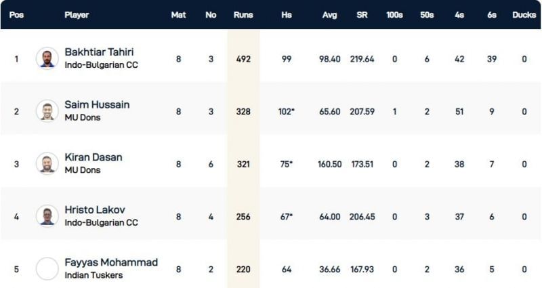
Task: Click the Pos column header
Action: [16, 15]
